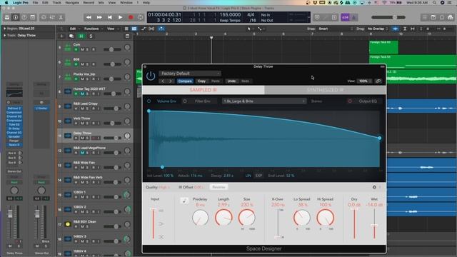This screenshot has width=457, height=257.
Task: Add a new track with plus button
Action: [61, 36]
